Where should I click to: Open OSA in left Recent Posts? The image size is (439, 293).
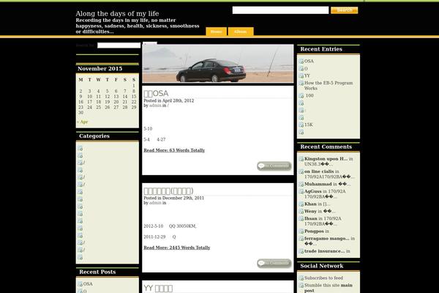pyautogui.click(x=88, y=284)
